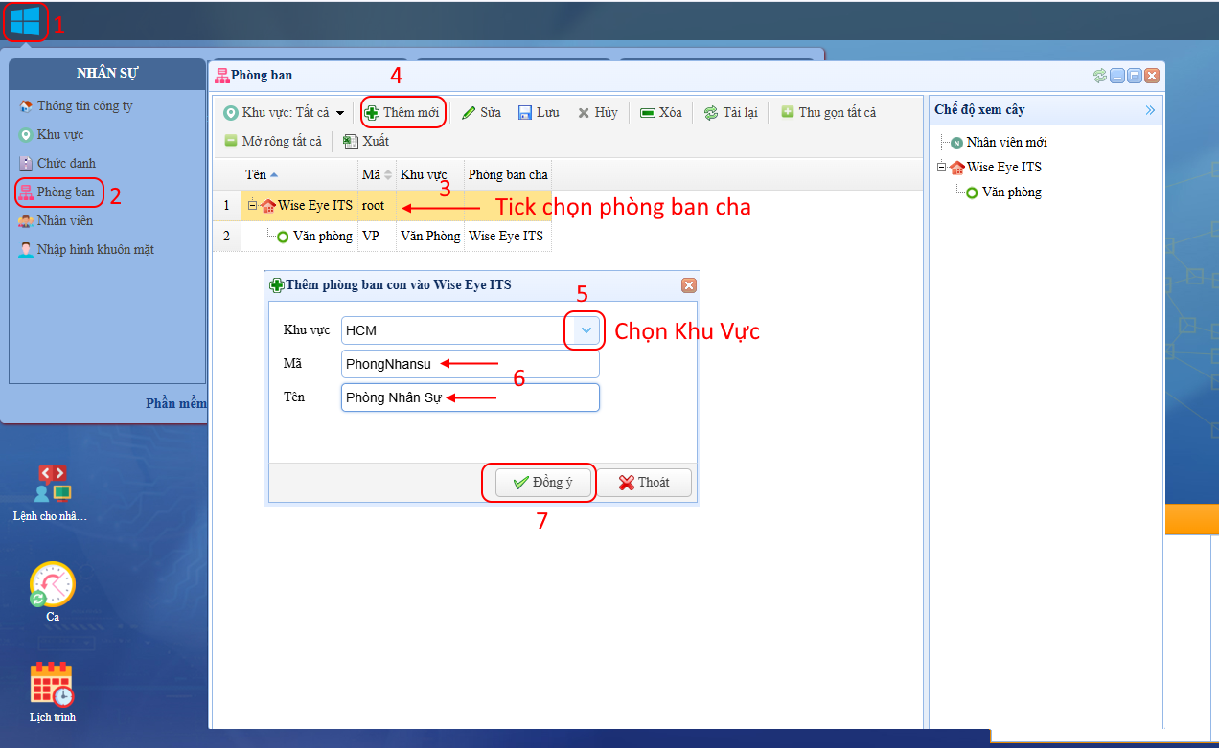Open the Khu vực: Tất cả filter dropdown
Screen dimensions: 1219x748
click(x=284, y=112)
